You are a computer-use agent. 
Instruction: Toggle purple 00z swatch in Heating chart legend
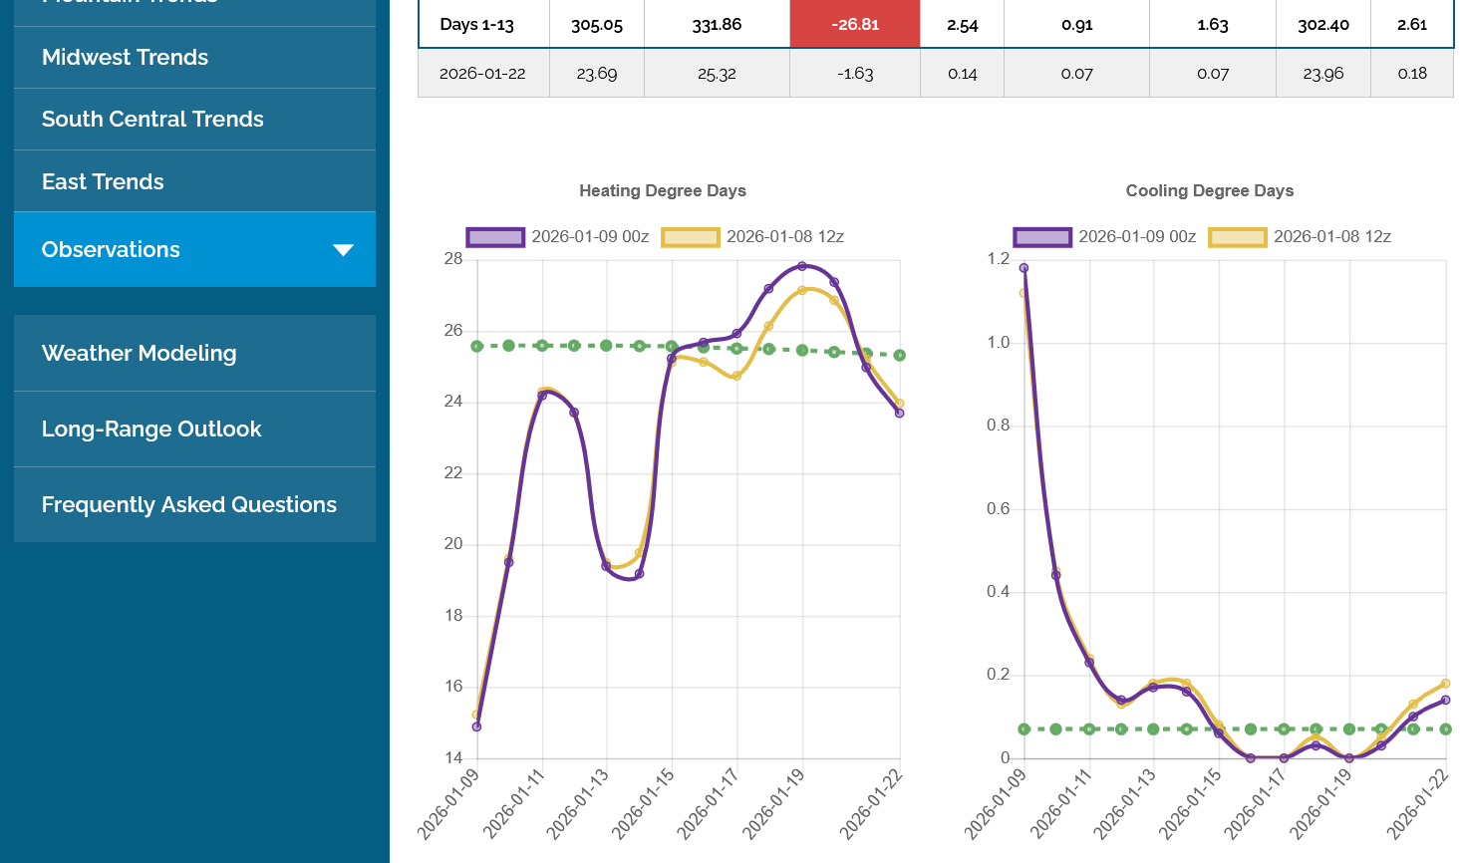click(495, 237)
